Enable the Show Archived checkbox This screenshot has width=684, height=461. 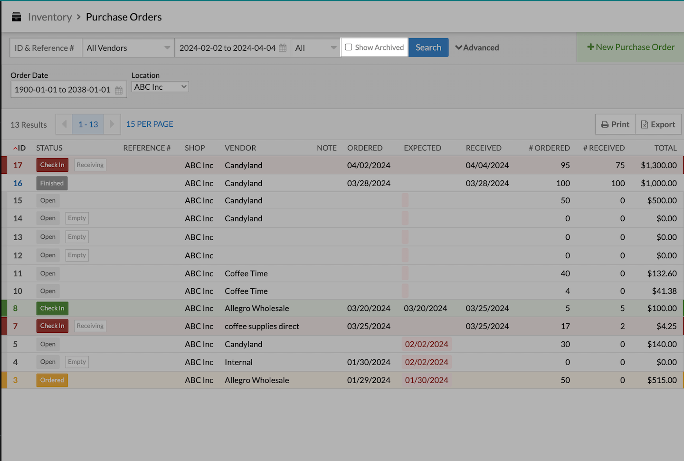coord(349,47)
